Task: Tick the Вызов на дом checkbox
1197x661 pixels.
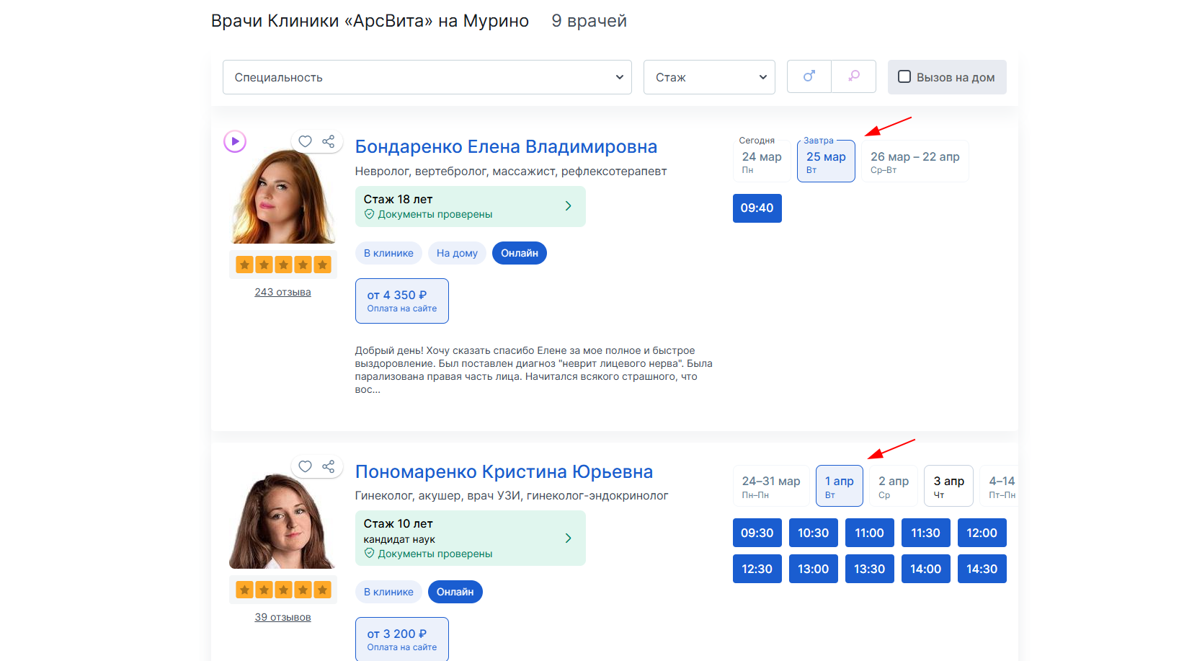Action: (x=904, y=76)
